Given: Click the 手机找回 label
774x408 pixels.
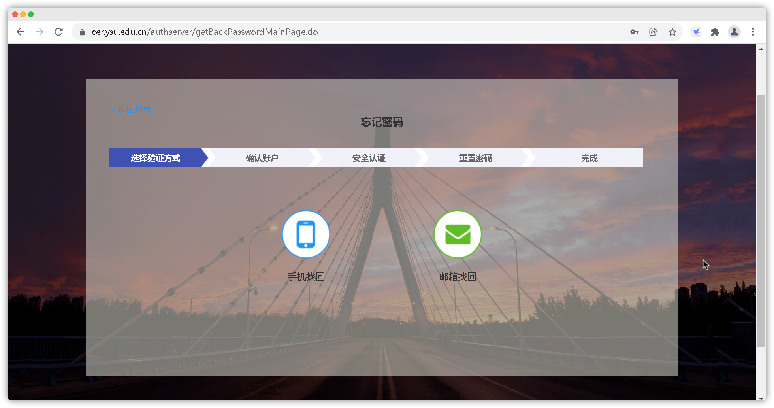Looking at the screenshot, I should tap(306, 277).
